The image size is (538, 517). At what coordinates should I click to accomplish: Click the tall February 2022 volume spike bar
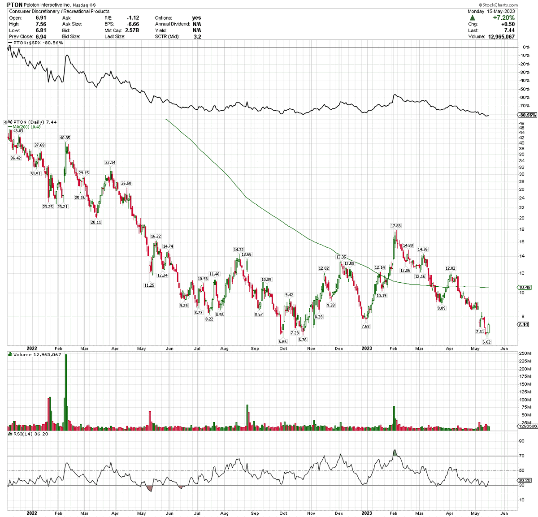[66, 392]
